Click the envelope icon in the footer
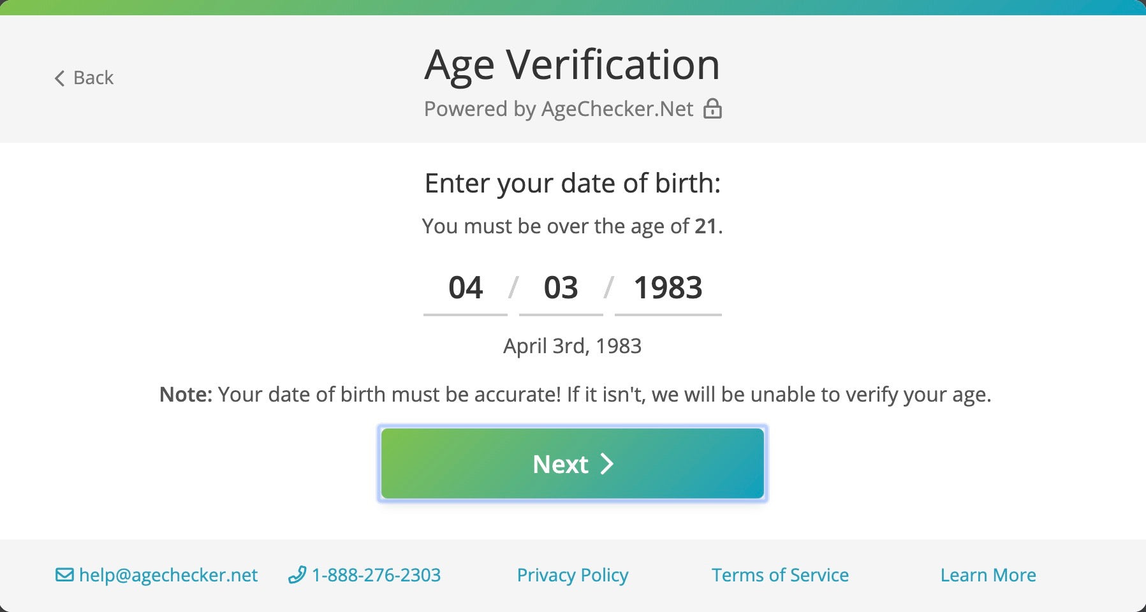The image size is (1146, 612). point(64,575)
